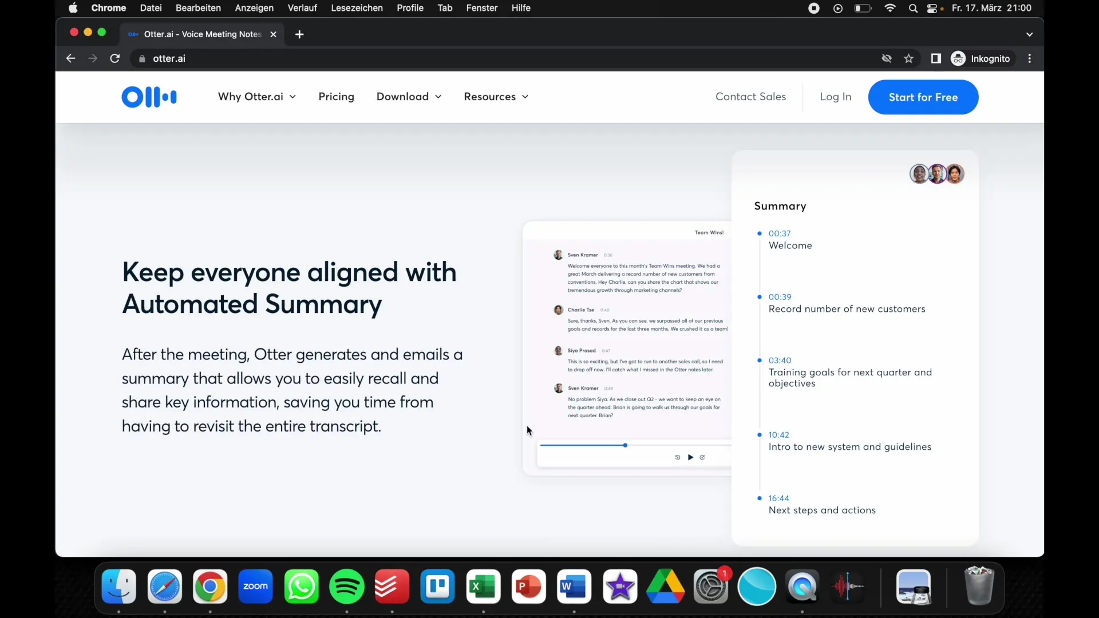
Task: Open Finder from the Dock
Action: pyautogui.click(x=119, y=587)
